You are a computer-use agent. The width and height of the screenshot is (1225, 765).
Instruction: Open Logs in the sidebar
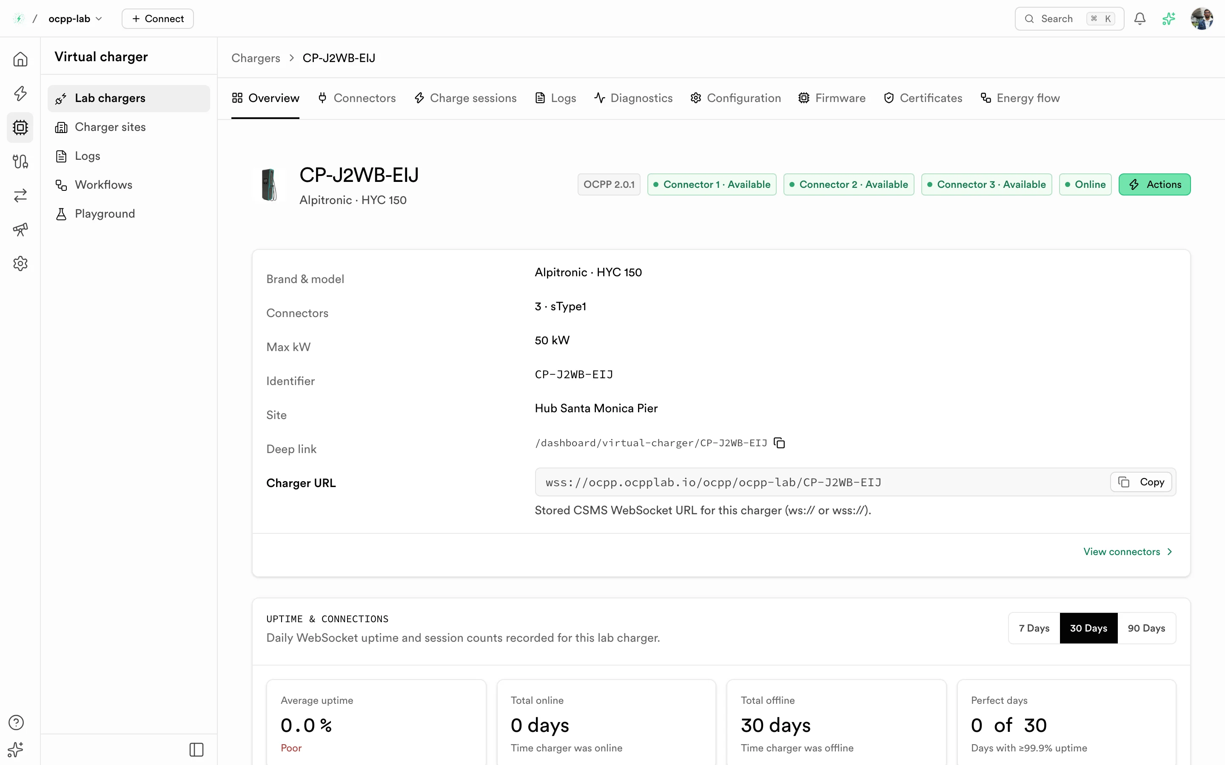click(128, 156)
